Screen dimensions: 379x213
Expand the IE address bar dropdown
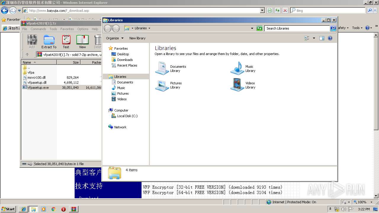262,10
